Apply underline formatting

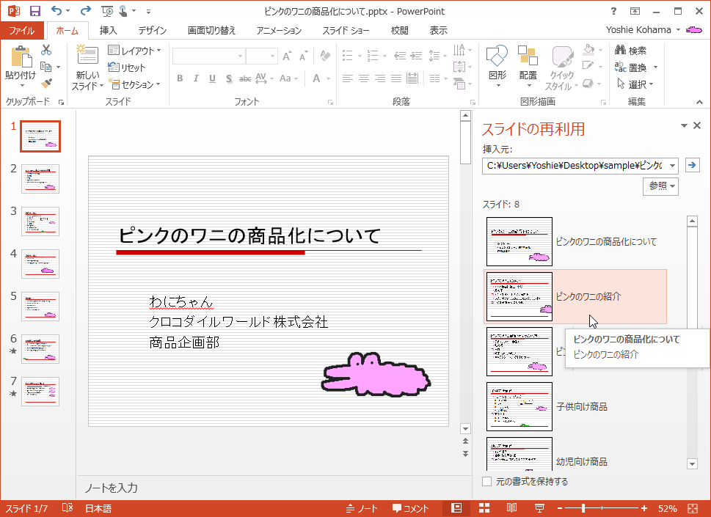tap(212, 78)
